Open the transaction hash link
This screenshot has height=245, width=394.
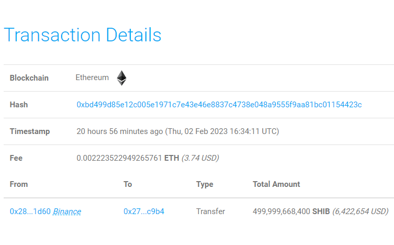pos(219,105)
